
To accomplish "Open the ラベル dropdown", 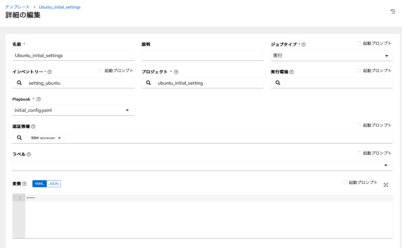I will click(202, 165).
